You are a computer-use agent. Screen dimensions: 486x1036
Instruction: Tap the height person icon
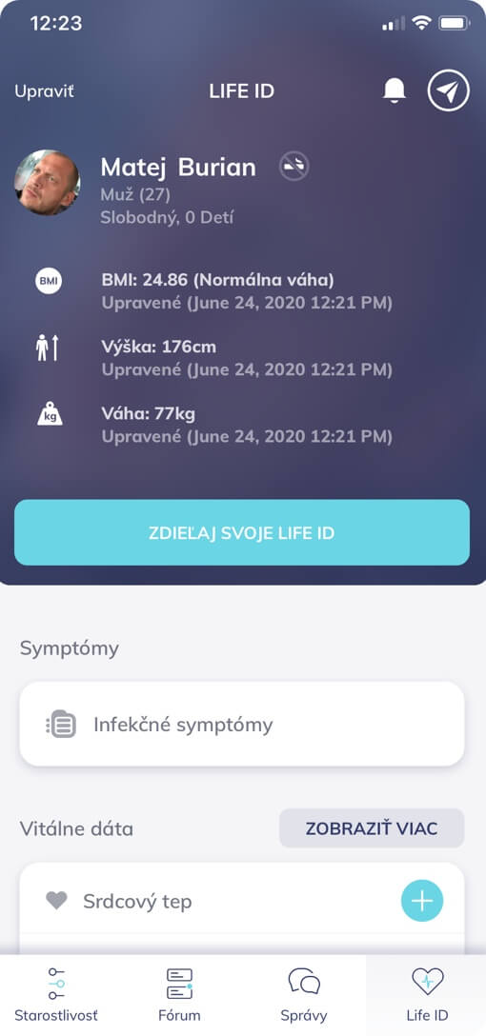[x=48, y=348]
